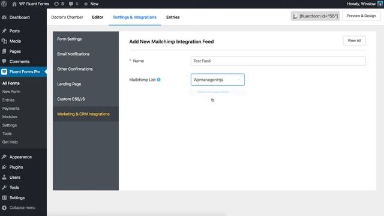Click the Comments sidebar icon
The height and width of the screenshot is (216, 384).
click(4, 61)
